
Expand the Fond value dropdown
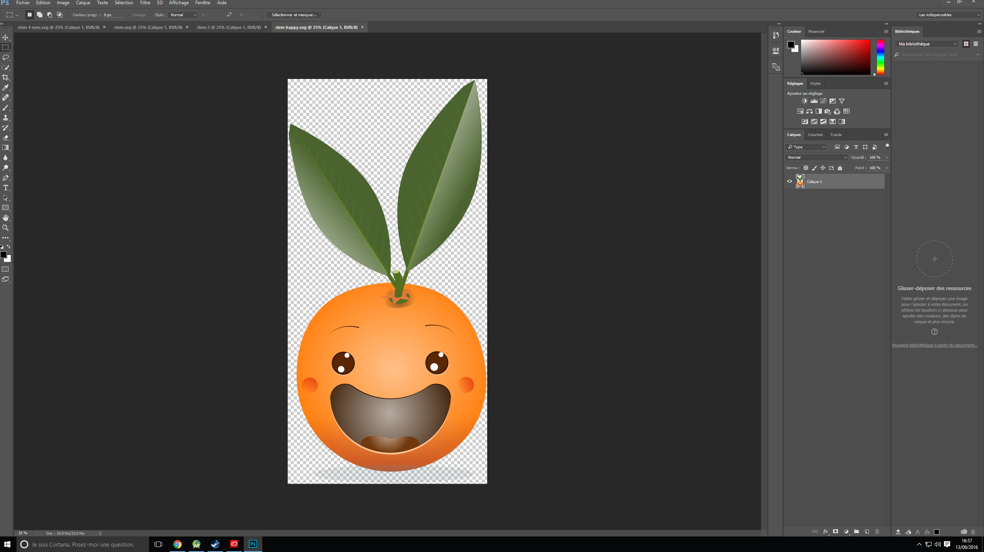887,168
